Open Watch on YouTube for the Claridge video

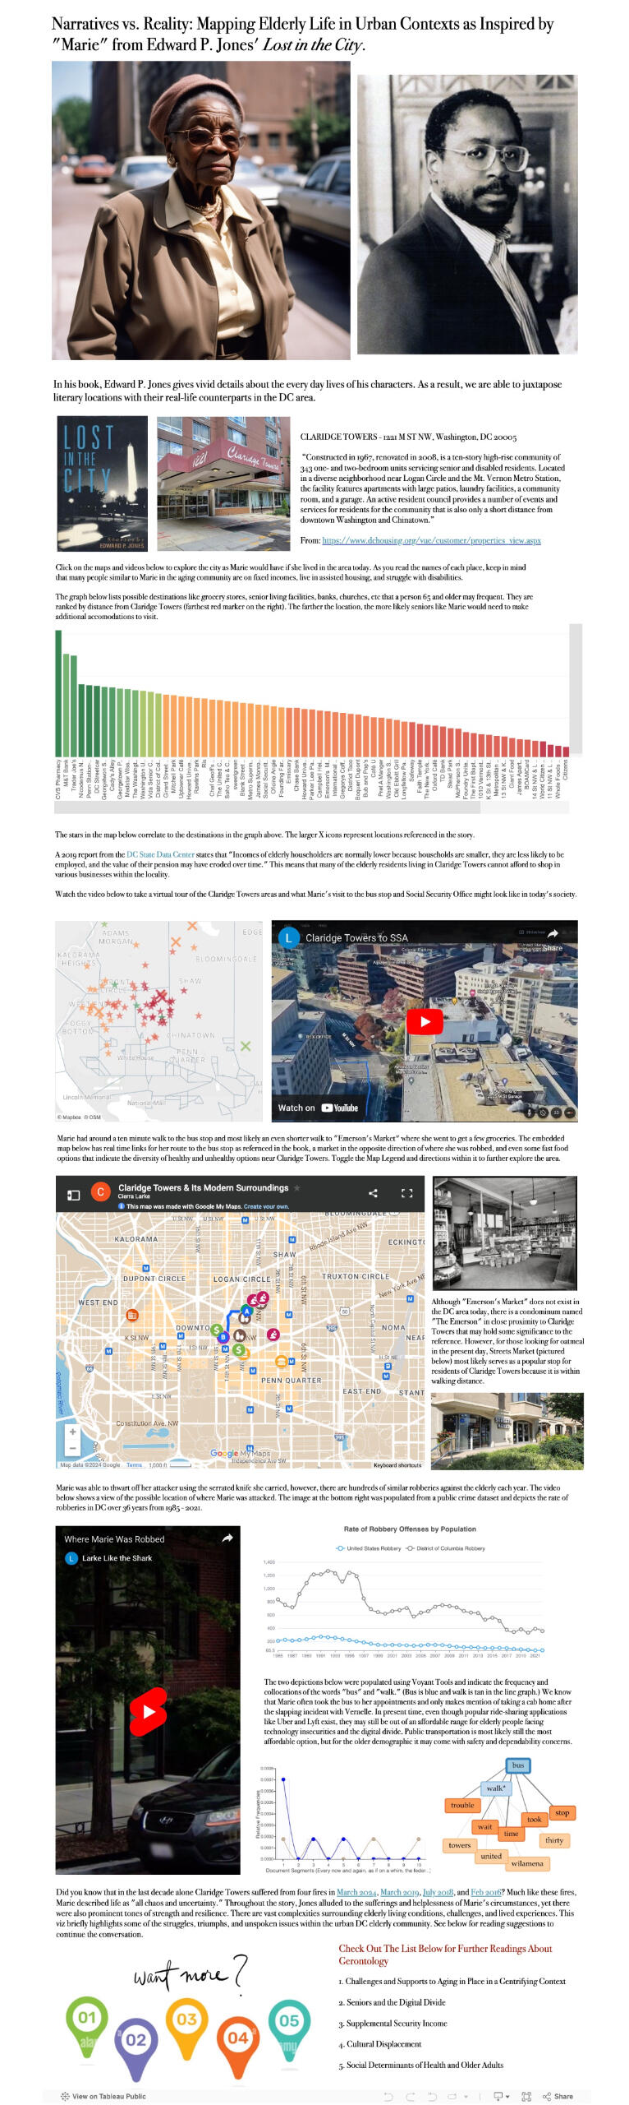click(x=318, y=1108)
